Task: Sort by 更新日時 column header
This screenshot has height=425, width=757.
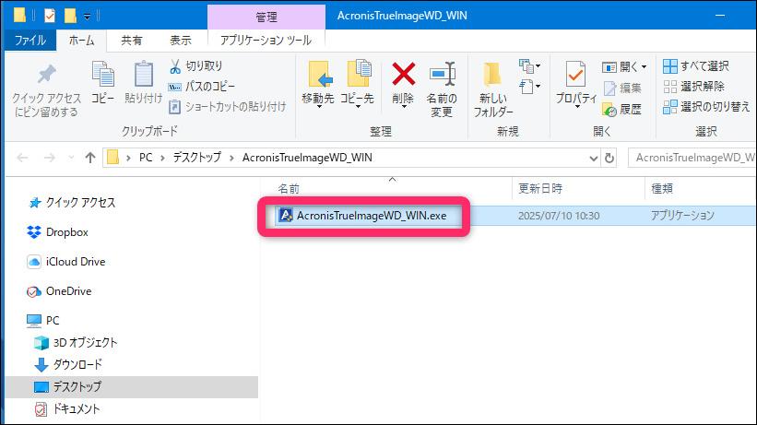Action: click(x=540, y=188)
